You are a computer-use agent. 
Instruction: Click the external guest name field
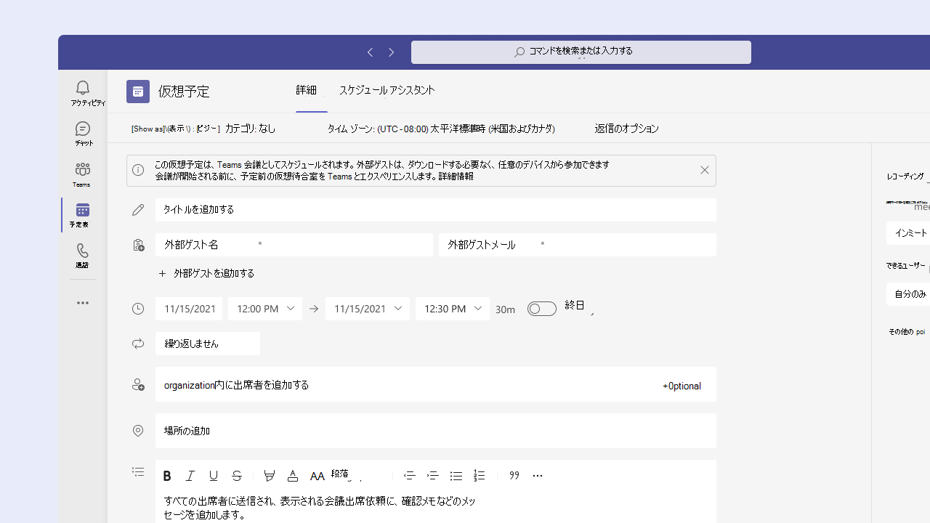[x=294, y=245]
